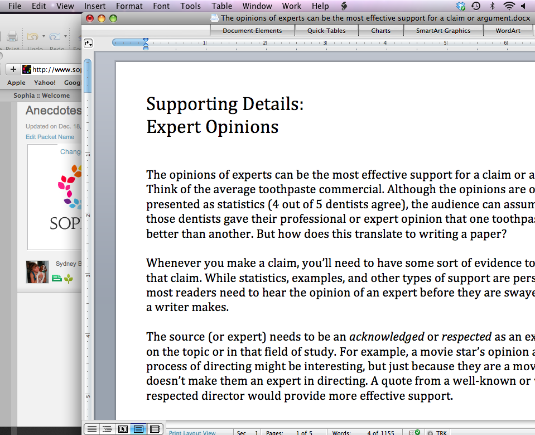Open the Redo history dropdown arrow

pyautogui.click(x=65, y=36)
